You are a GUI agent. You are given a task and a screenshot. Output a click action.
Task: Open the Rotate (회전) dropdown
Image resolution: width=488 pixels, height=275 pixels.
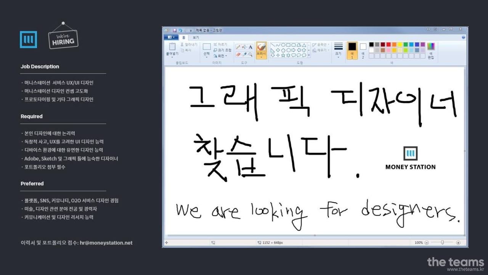(x=221, y=56)
